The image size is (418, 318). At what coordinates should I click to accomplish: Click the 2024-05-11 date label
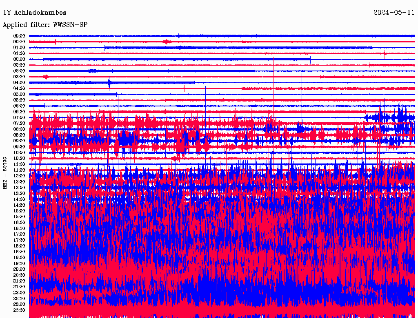tap(394, 13)
